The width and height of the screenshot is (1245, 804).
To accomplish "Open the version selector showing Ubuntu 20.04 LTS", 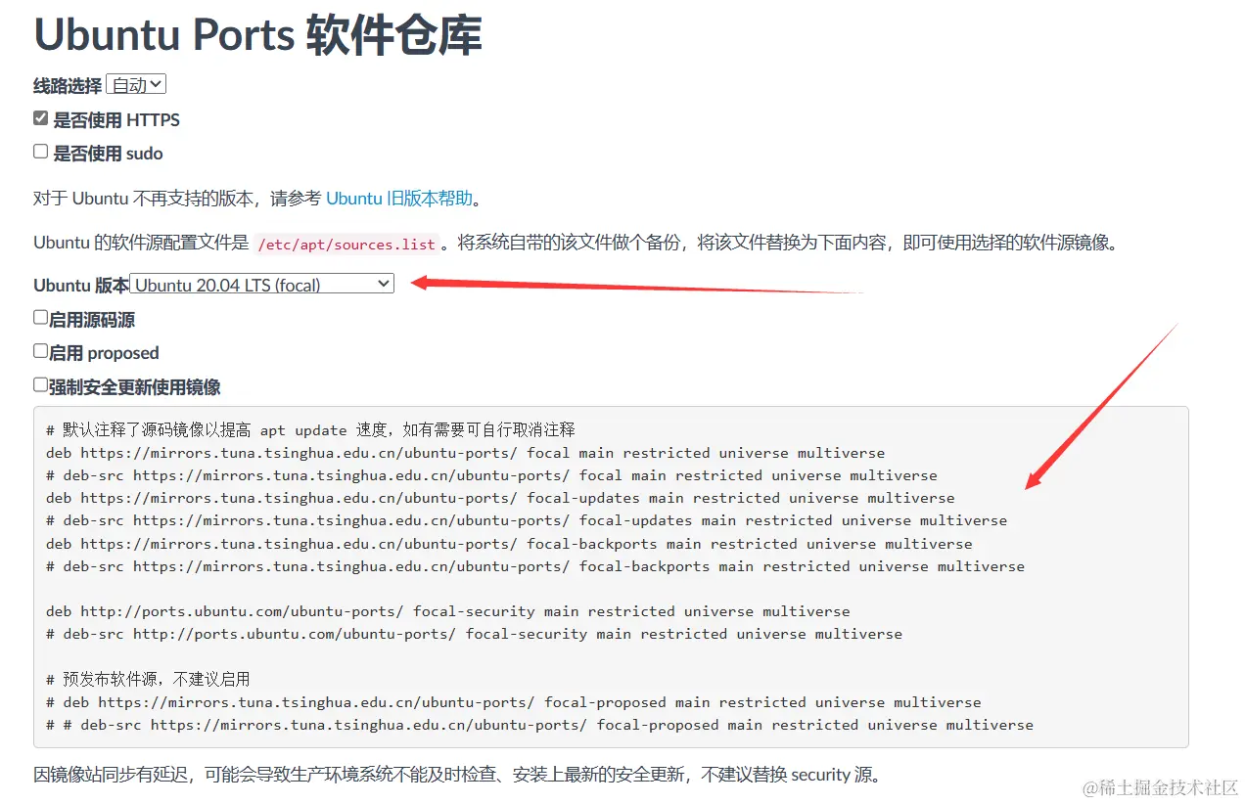I will (x=261, y=283).
